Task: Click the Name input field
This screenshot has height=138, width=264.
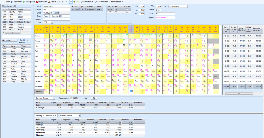Action: 56,6
